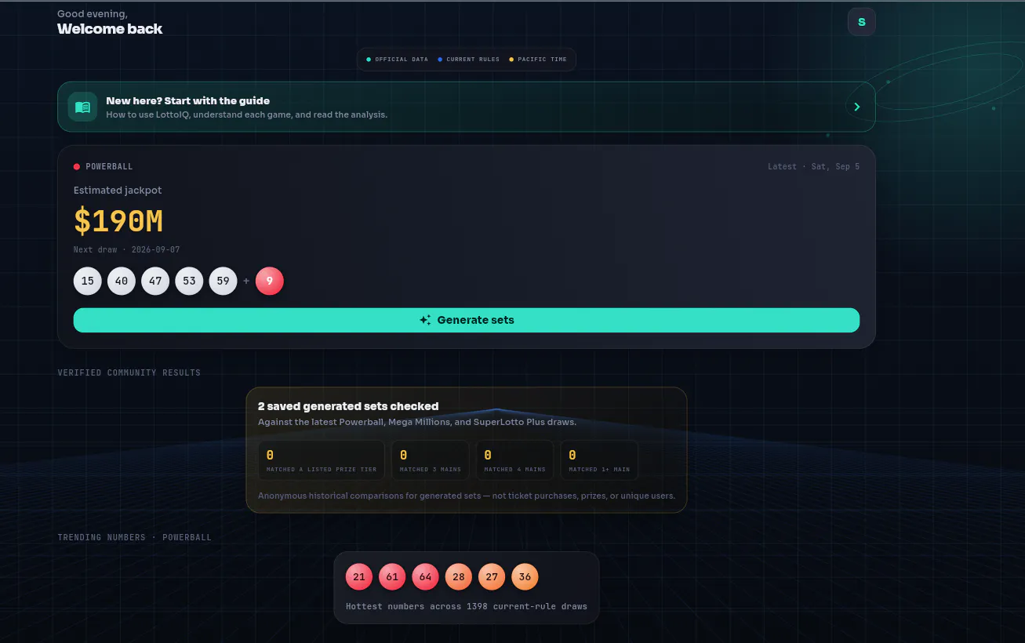Viewport: 1025px width, 643px height.
Task: Click "2 saved generated sets checked" heading
Action: pyautogui.click(x=348, y=406)
